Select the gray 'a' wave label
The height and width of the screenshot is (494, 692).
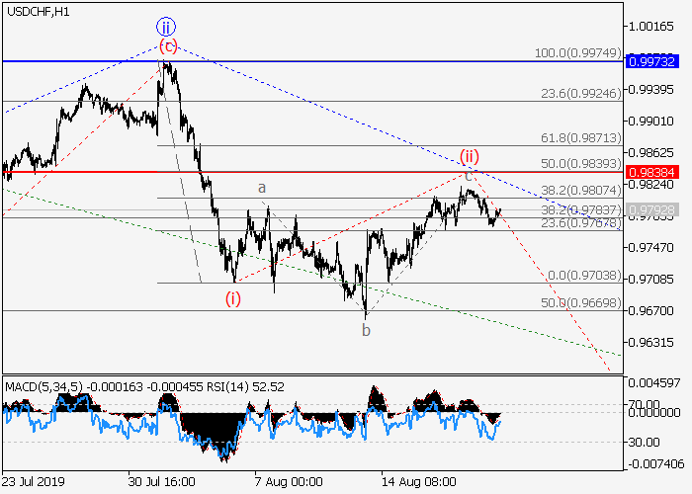tap(262, 187)
